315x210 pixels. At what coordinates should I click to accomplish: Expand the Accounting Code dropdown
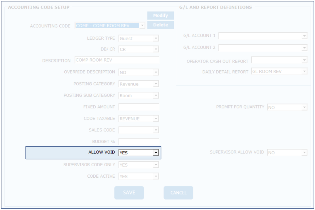point(142,26)
